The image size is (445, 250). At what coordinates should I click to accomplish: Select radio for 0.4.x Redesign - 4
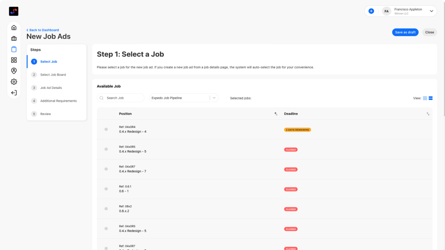coord(106,129)
